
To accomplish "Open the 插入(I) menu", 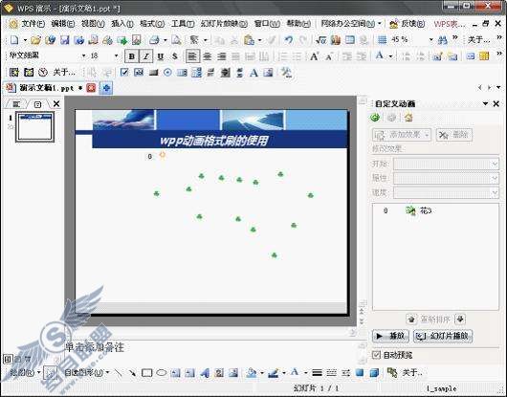I will point(122,24).
